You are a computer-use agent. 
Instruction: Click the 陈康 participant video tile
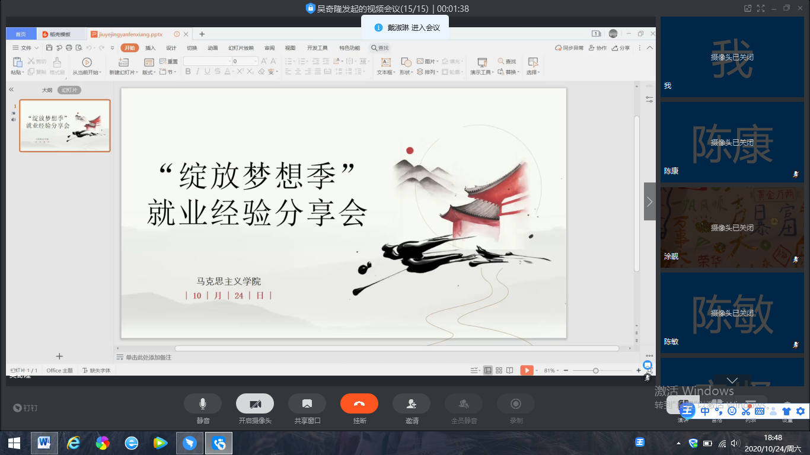(732, 142)
